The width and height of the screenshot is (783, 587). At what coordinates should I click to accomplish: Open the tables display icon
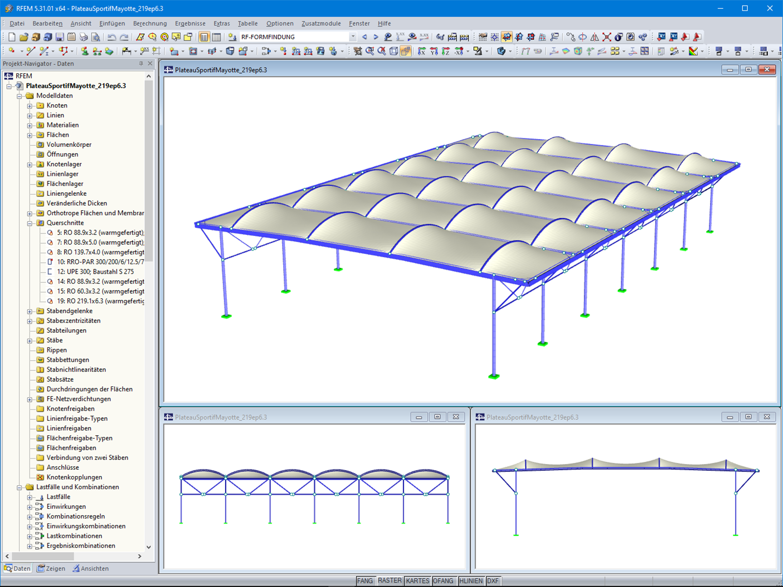click(217, 37)
